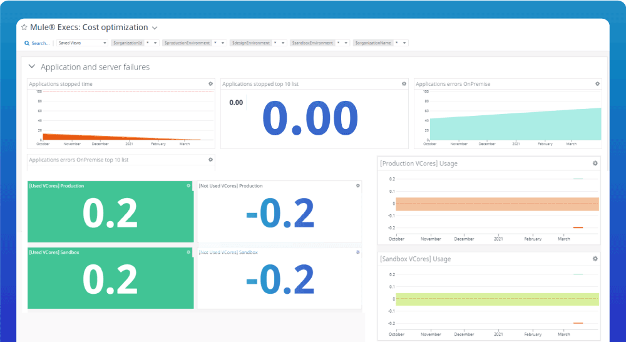Open gear on Applications errors OnPremise top 10 list
The height and width of the screenshot is (342, 626).
click(210, 160)
